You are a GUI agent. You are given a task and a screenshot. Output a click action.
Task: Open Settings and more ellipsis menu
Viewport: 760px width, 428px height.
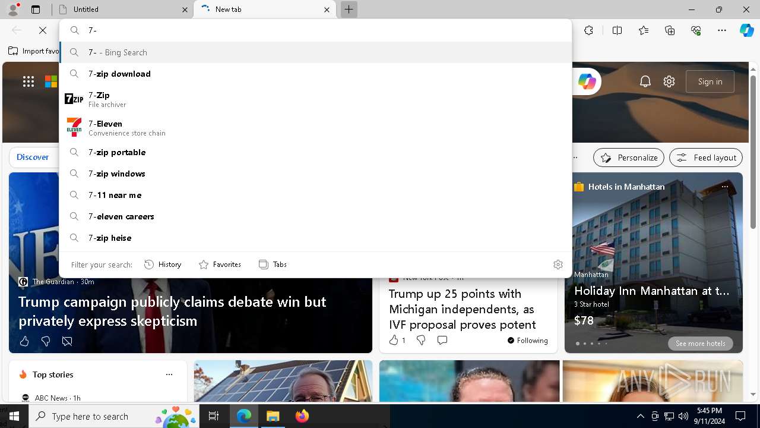(x=722, y=30)
